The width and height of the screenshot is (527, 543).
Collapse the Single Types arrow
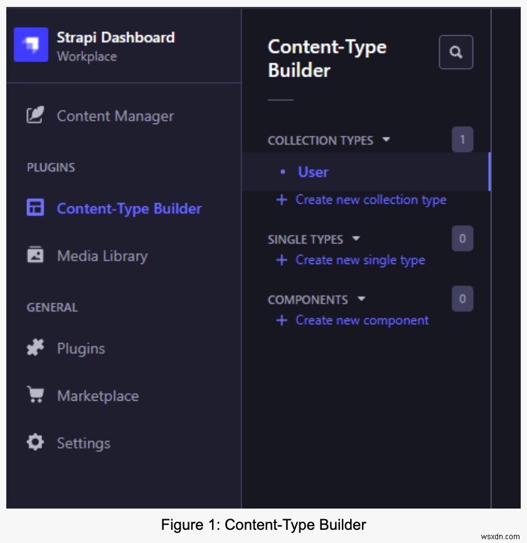pyautogui.click(x=356, y=239)
